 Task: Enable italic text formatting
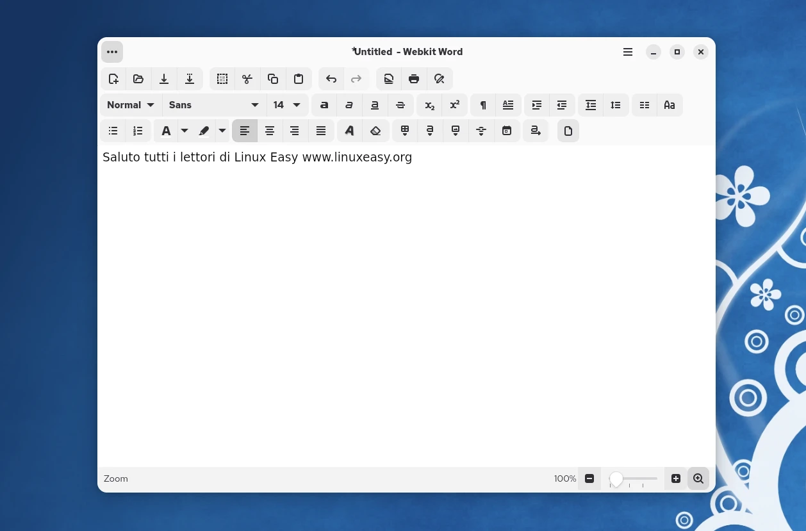pos(349,105)
